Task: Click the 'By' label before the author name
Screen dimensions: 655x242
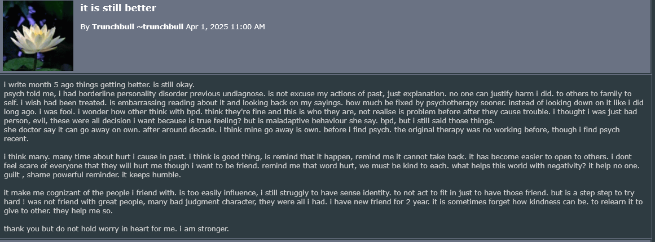Action: tap(85, 26)
